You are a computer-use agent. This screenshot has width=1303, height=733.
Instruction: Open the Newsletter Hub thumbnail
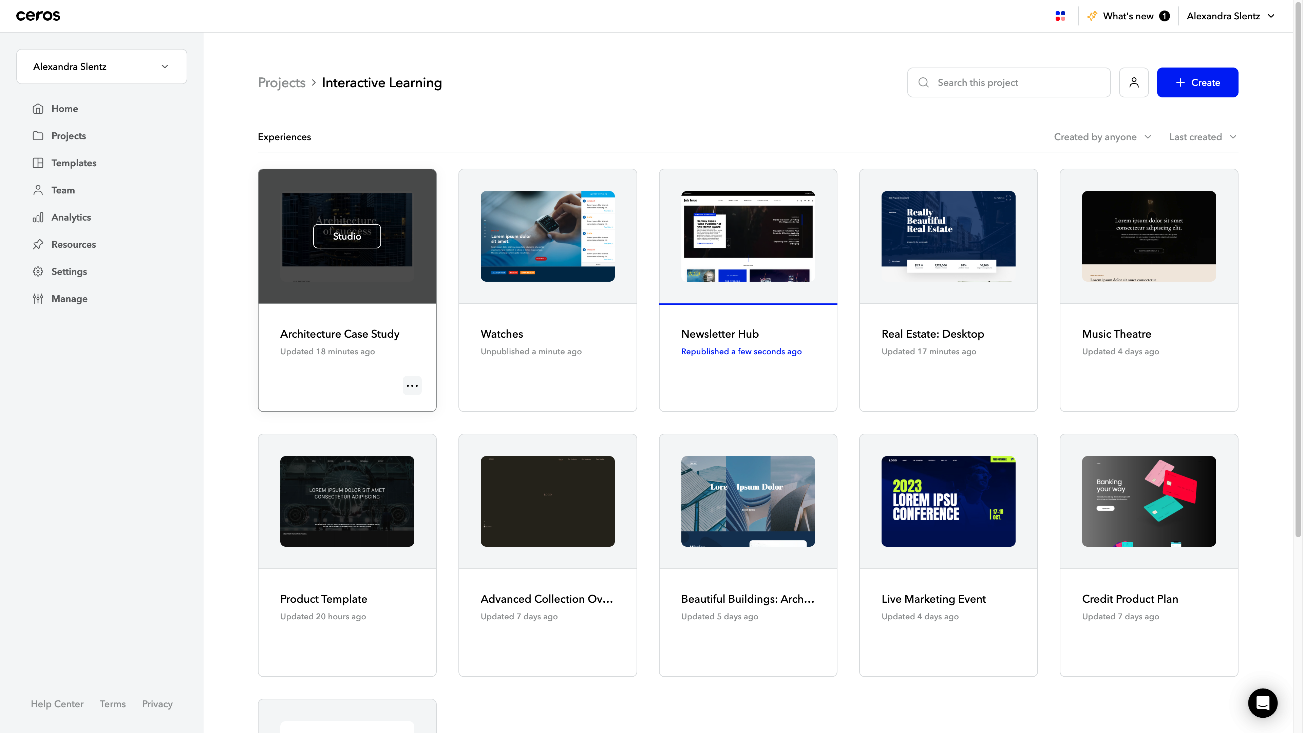[748, 236]
